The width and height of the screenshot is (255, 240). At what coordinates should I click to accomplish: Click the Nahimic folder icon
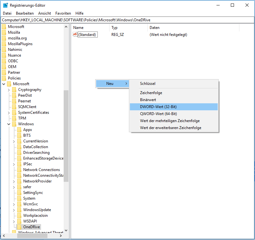pyautogui.click(x=4, y=50)
